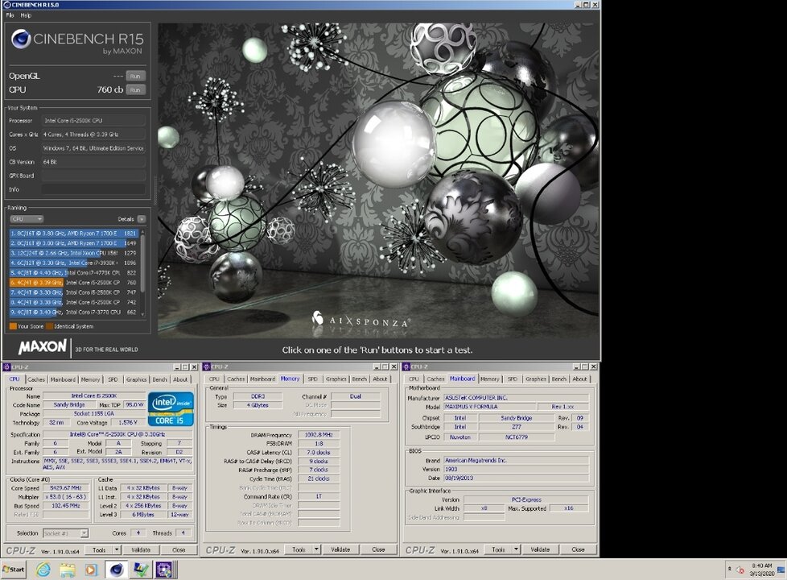Viewport: 787px width, 580px height.
Task: Click the Core Voltage value 1.576 V
Action: click(129, 423)
